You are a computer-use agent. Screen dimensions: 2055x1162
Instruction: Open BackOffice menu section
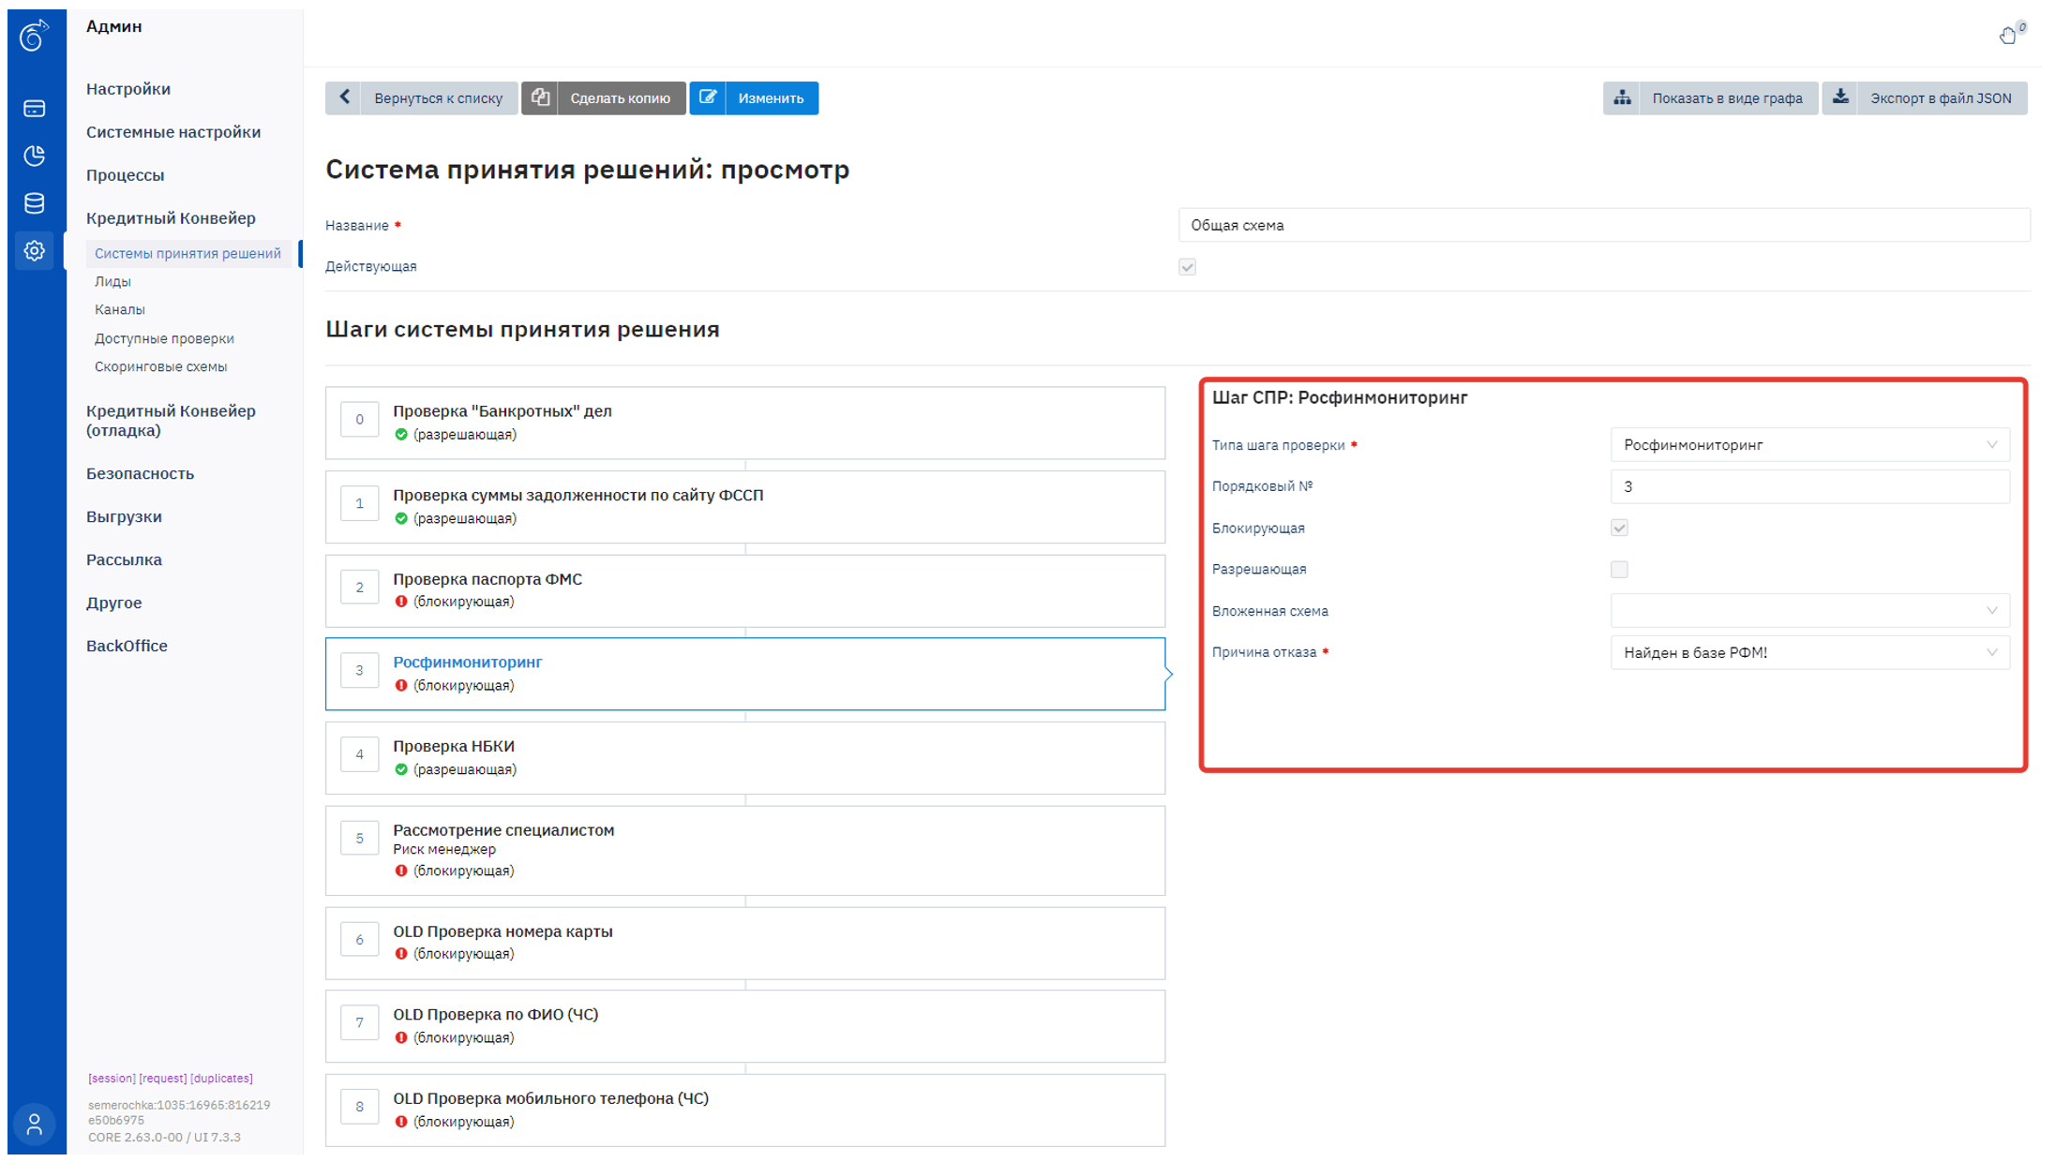pos(127,647)
